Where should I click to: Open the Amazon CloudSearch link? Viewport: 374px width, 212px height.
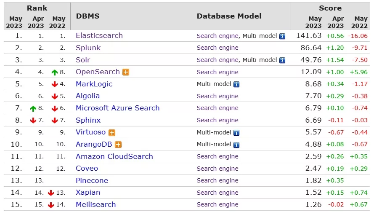[114, 156]
